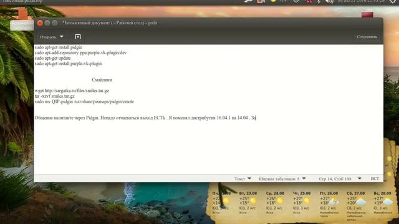
Task: Click line sudo apt-get install pidgin
Action: [59, 47]
